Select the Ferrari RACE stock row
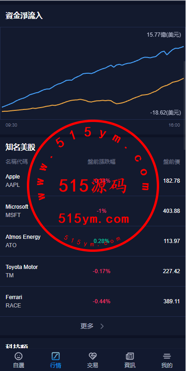 93,301
